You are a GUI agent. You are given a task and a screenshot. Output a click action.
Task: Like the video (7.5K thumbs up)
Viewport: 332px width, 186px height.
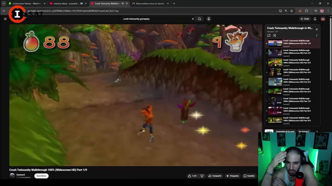pyautogui.click(x=192, y=176)
